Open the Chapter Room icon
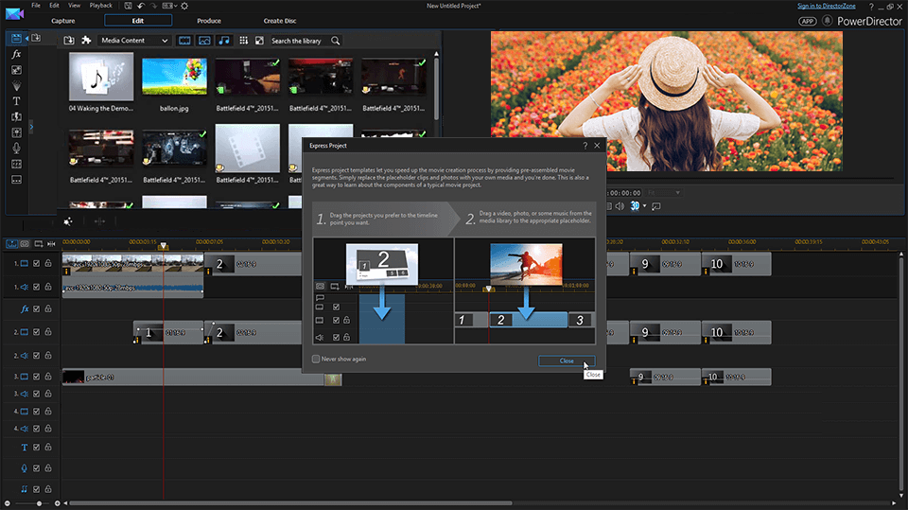This screenshot has width=908, height=510. 16,165
